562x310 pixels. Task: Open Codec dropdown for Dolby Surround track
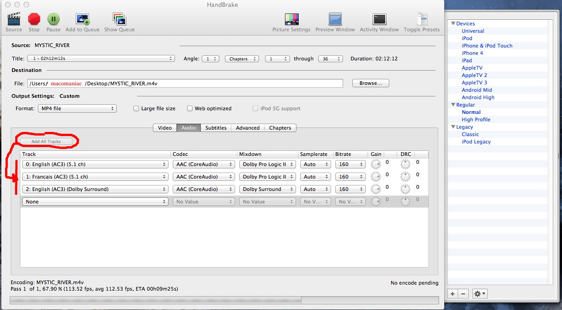[204, 189]
